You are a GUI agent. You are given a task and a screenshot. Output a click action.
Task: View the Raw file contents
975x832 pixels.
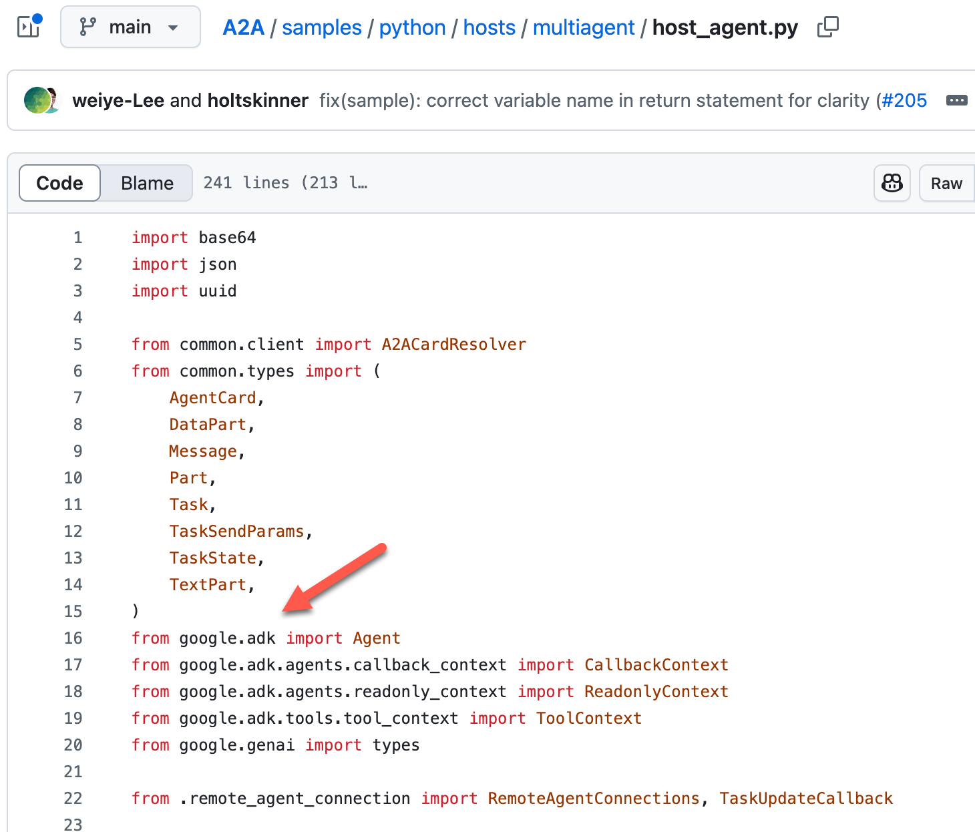(x=946, y=182)
